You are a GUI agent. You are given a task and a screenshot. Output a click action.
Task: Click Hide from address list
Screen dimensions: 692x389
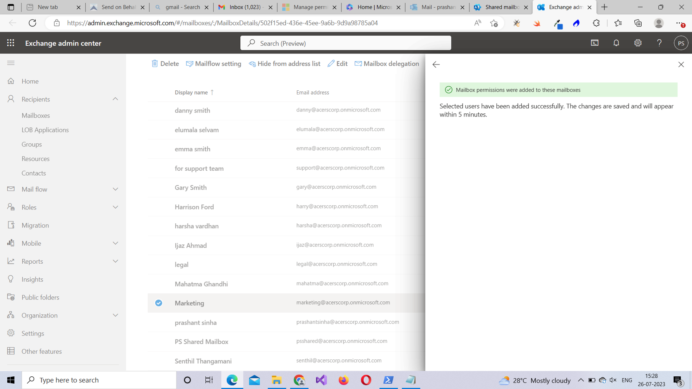point(284,63)
